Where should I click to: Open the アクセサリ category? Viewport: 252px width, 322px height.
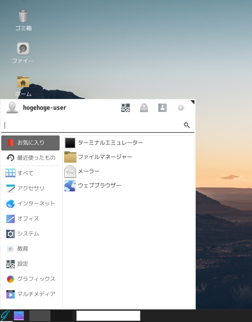click(30, 188)
